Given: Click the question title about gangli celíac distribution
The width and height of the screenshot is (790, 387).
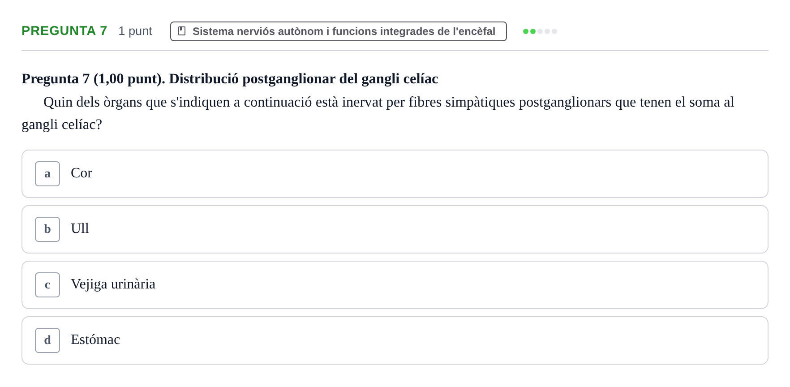Looking at the screenshot, I should [230, 79].
